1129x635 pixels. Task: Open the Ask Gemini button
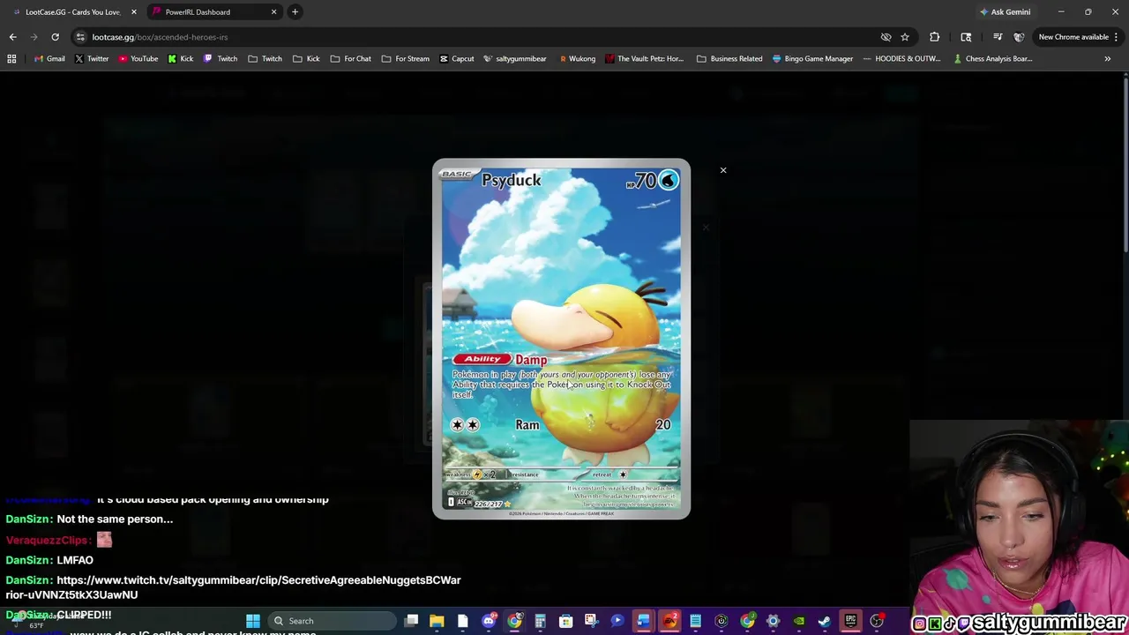(x=1005, y=11)
